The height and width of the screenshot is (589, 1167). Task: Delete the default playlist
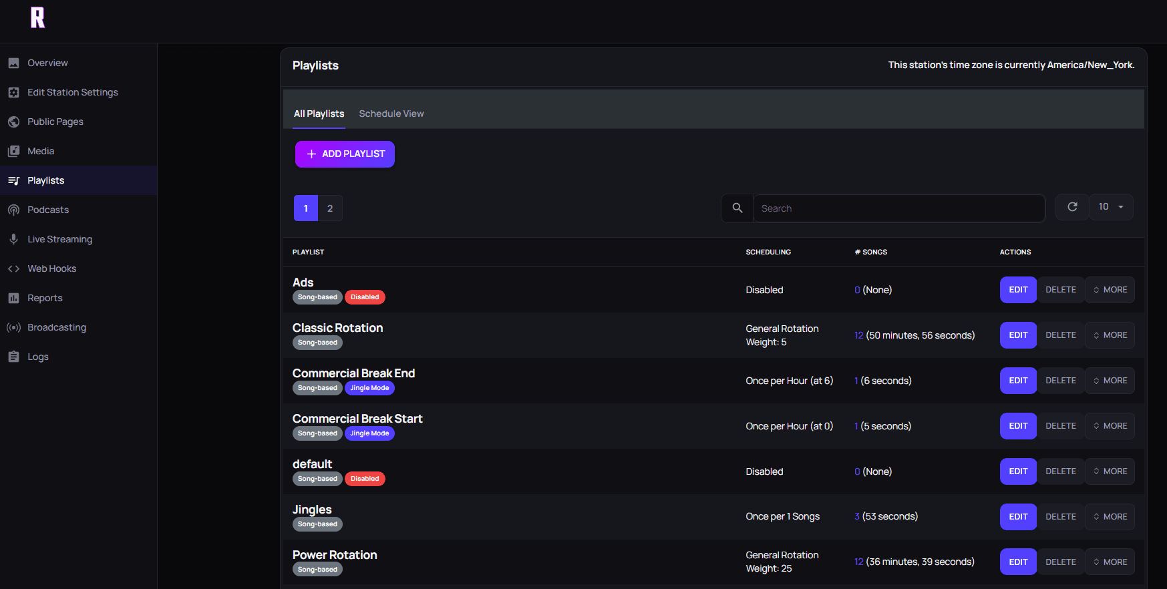point(1061,471)
